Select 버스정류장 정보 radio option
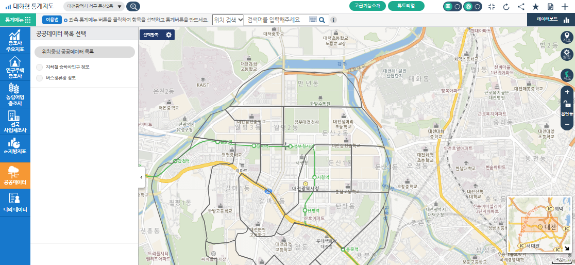The image size is (575, 265). (x=40, y=78)
